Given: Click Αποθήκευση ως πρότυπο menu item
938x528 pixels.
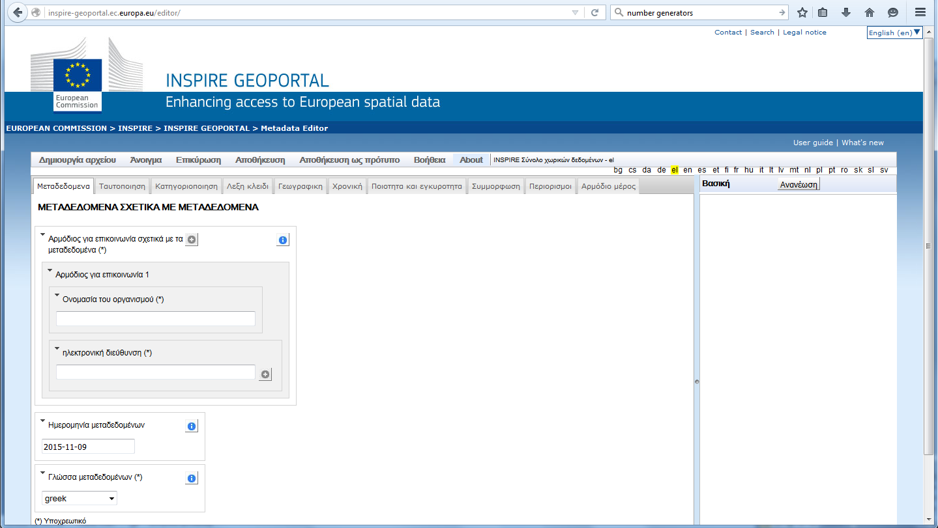Looking at the screenshot, I should click(x=349, y=160).
